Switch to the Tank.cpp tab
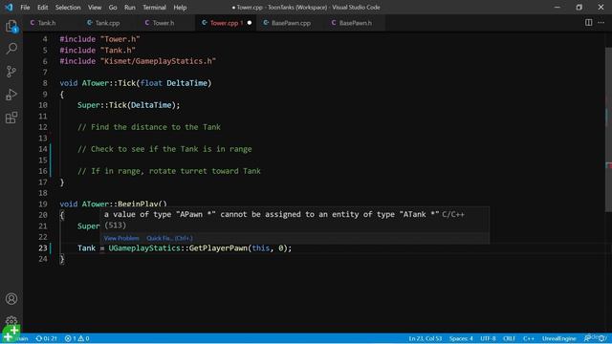Image resolution: width=612 pixels, height=344 pixels. (x=107, y=23)
